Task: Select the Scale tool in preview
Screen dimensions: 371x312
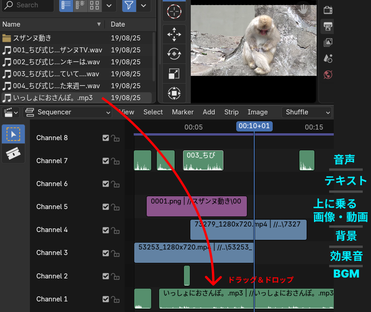Action: pos(174,74)
